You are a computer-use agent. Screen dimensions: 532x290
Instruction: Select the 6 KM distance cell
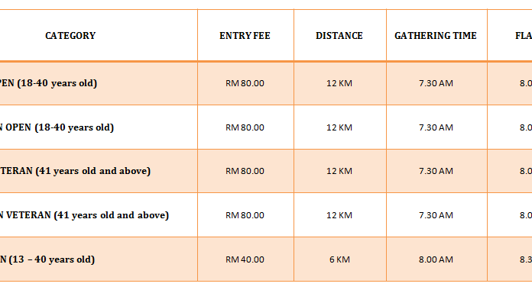[339, 259]
